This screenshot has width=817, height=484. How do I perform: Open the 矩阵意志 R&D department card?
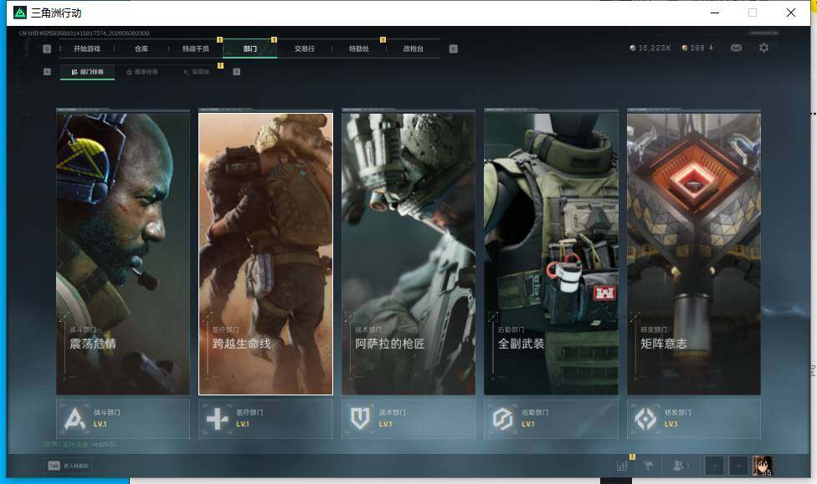tap(694, 253)
